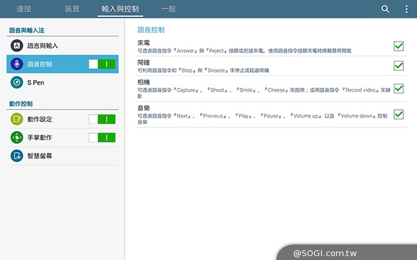Screen dimensions: 417x260
Task: Click the S Pen compass icon
Action: coord(16,83)
